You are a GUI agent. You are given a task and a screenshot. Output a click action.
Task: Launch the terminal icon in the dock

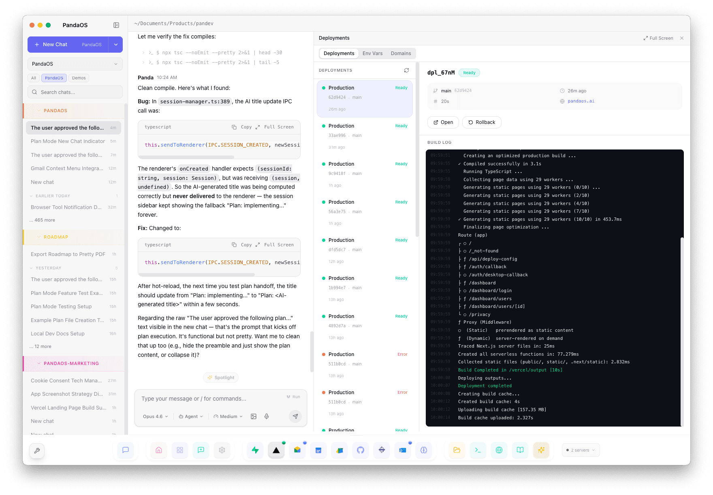pos(478,450)
